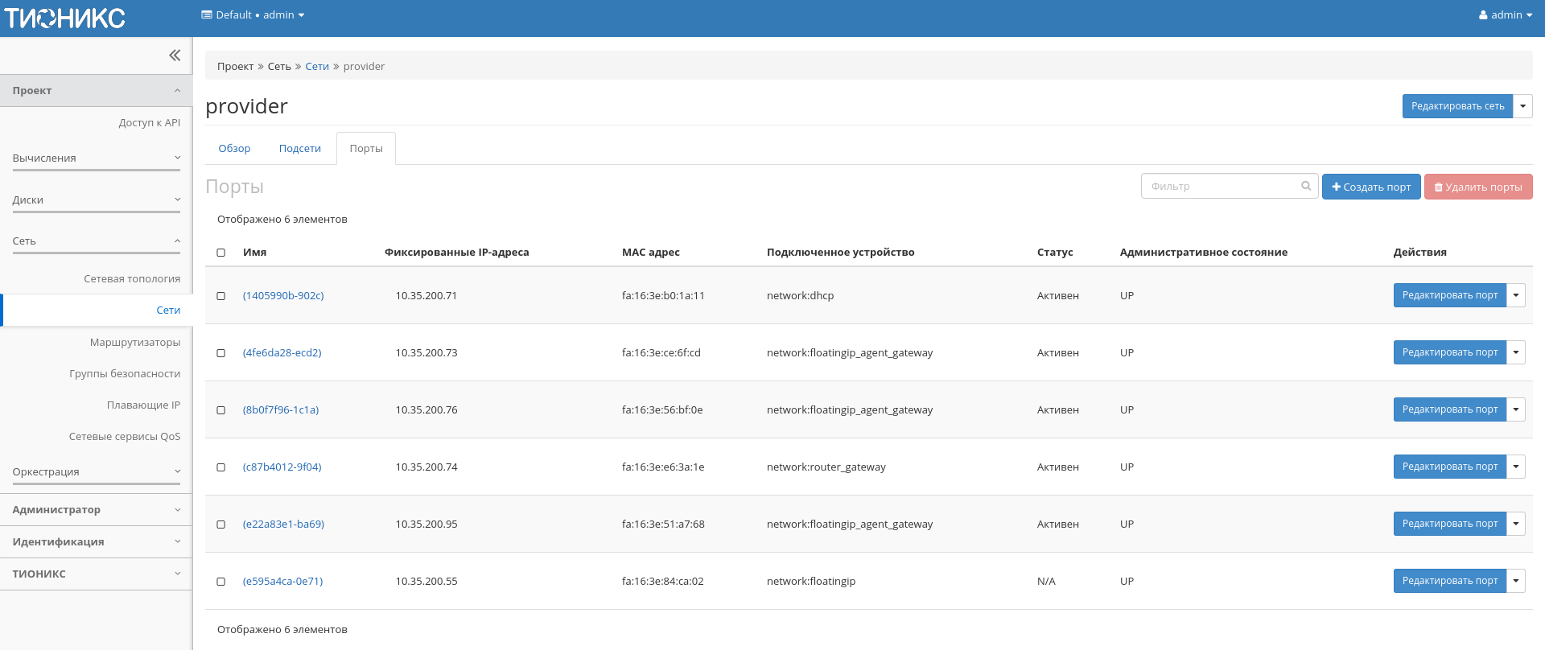
Task: Click into the Фильтр input field
Action: (1219, 186)
